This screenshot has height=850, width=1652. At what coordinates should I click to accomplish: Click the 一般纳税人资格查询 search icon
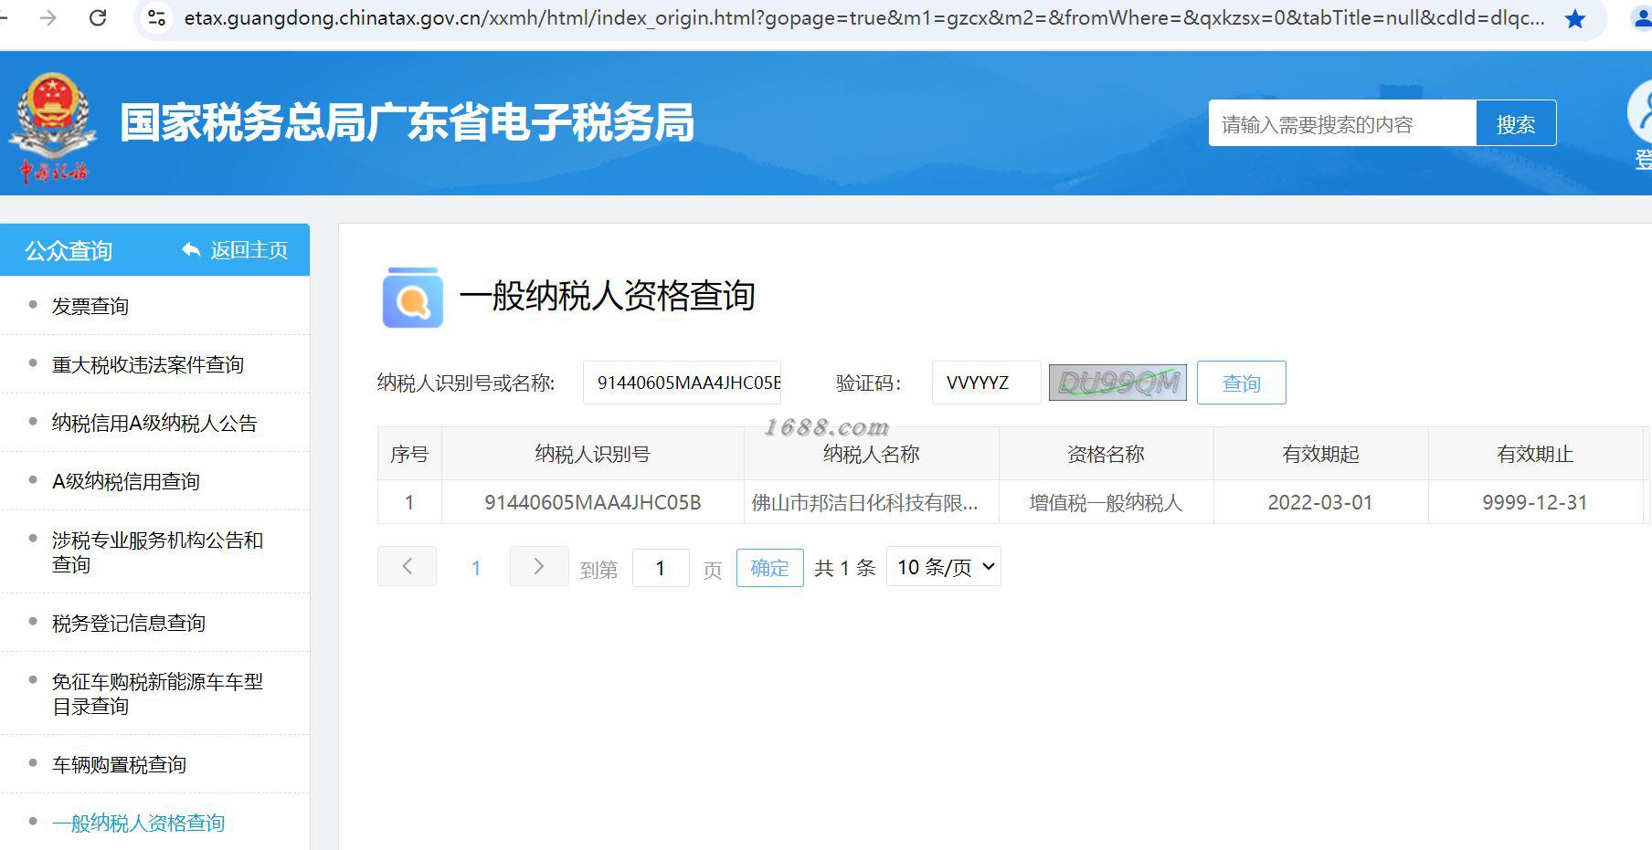pos(412,298)
